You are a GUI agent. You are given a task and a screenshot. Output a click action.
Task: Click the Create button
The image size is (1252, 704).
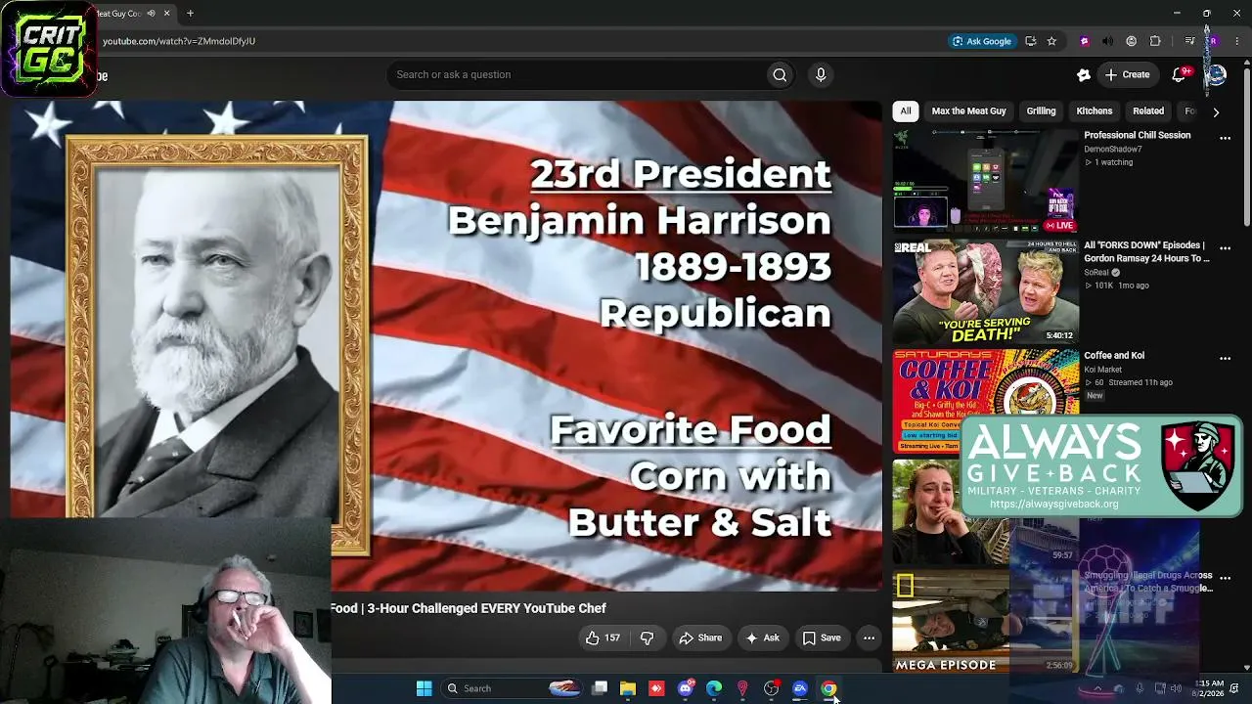(x=1128, y=74)
